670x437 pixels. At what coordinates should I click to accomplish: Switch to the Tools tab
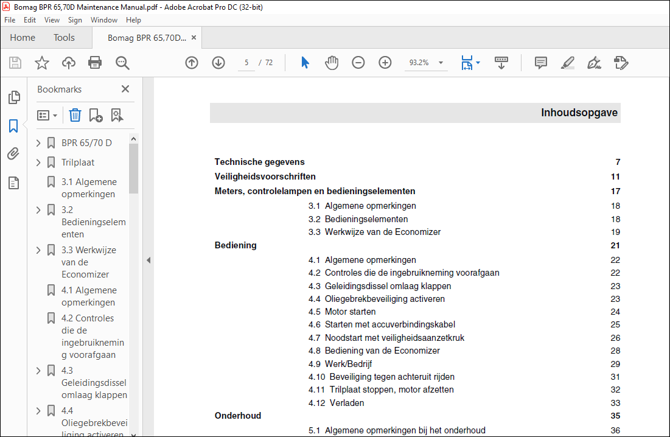[x=64, y=38]
